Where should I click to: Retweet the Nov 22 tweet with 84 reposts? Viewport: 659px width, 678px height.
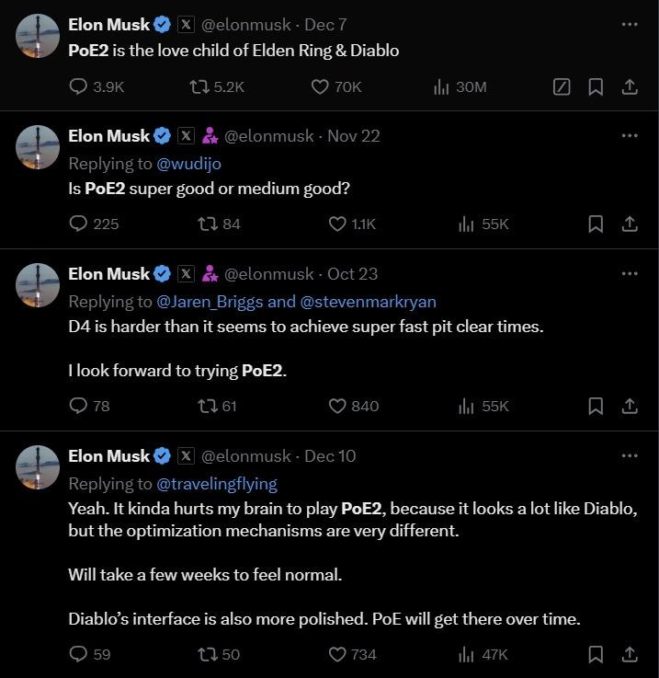coord(208,224)
